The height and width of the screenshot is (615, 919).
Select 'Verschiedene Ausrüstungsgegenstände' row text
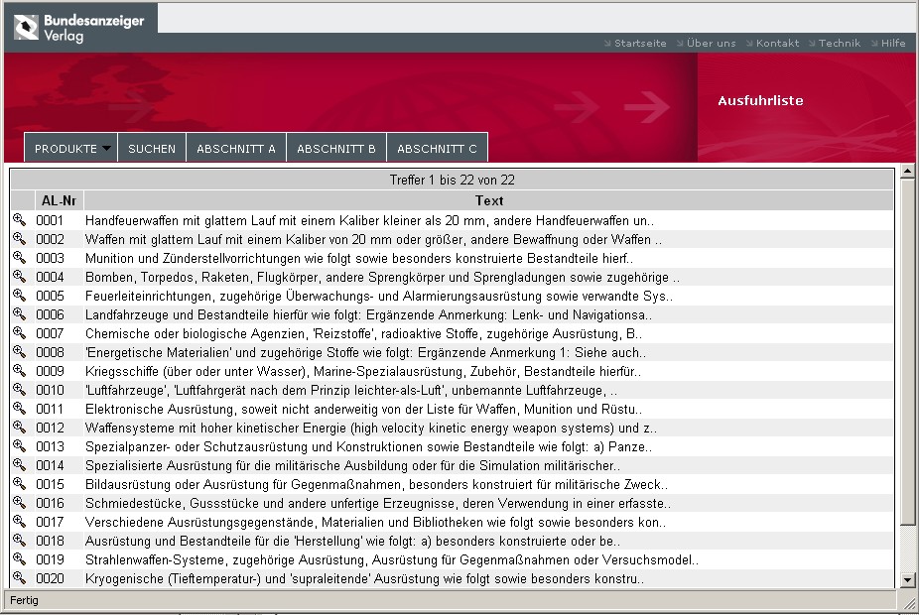[375, 522]
